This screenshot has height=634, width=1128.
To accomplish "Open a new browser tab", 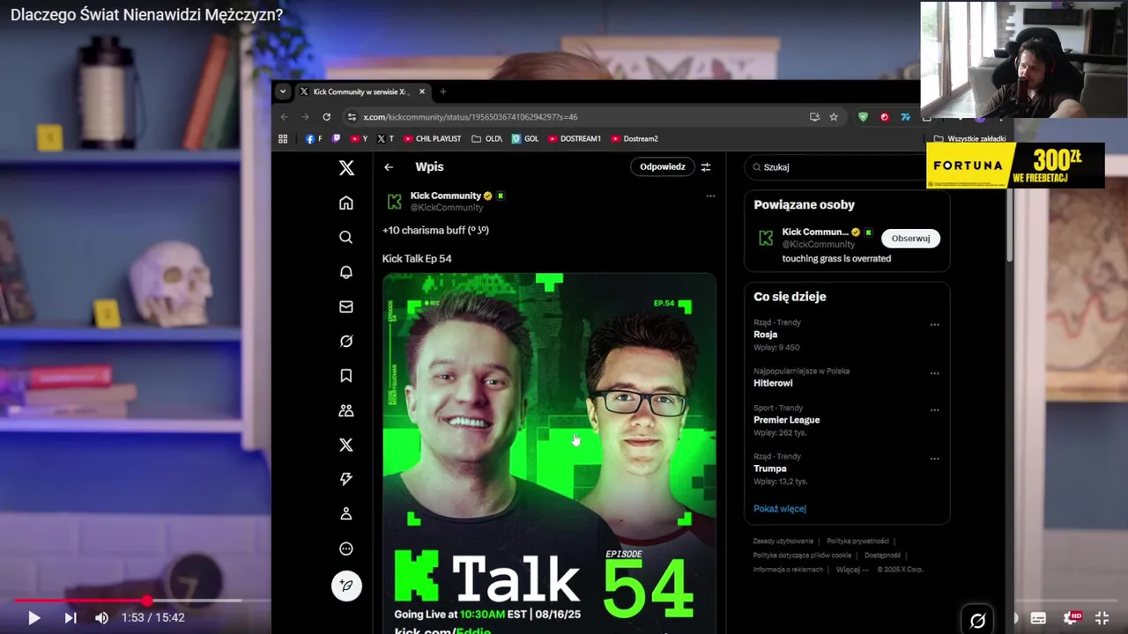I will tap(442, 92).
